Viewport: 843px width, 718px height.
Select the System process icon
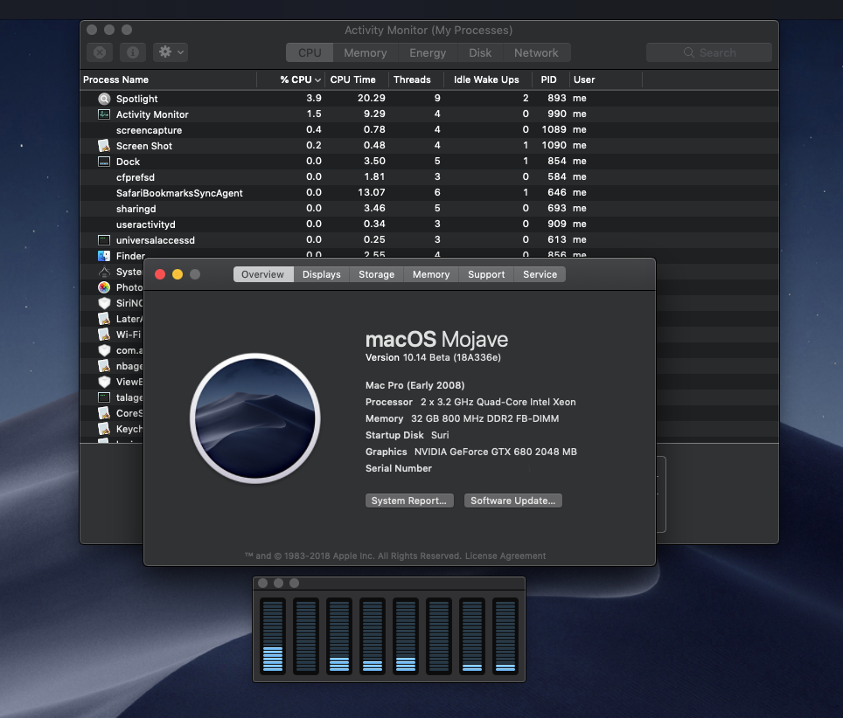[104, 272]
